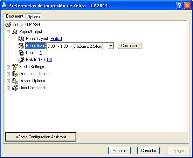Click the Aceptar button
Image resolution: width=193 pixels, height=158 pixels.
point(119,151)
